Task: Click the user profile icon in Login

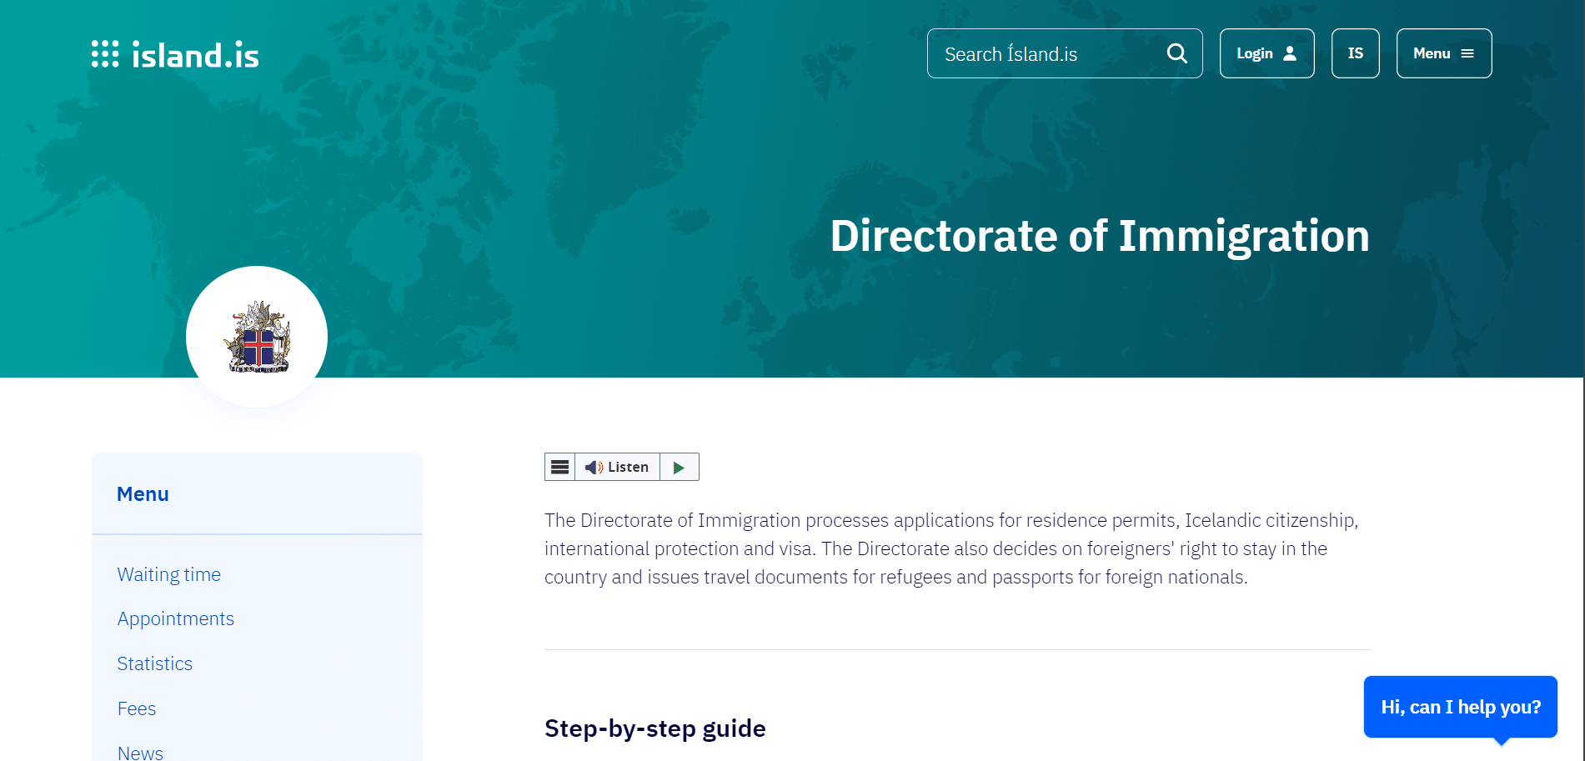Action: [1290, 53]
